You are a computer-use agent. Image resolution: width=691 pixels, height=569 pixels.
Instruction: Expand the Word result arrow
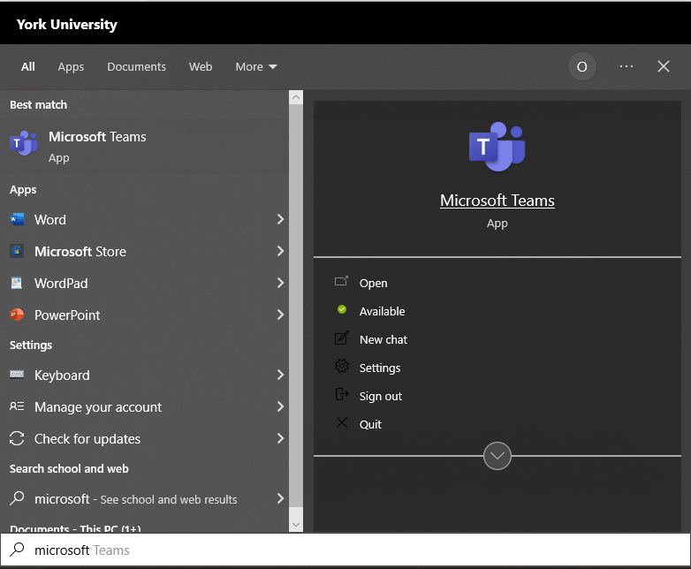point(280,219)
